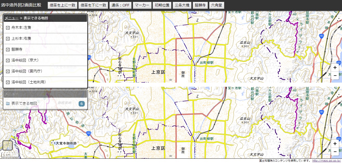Image resolution: width=342 pixels, height=167 pixels.
Task: Toggle the 連係：OFF link button
Action: pos(121,5)
